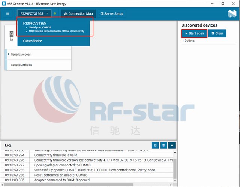Select the log entry 'Connectivity firmware is valid.'
This screenshot has width=240, height=187.
[56, 155]
